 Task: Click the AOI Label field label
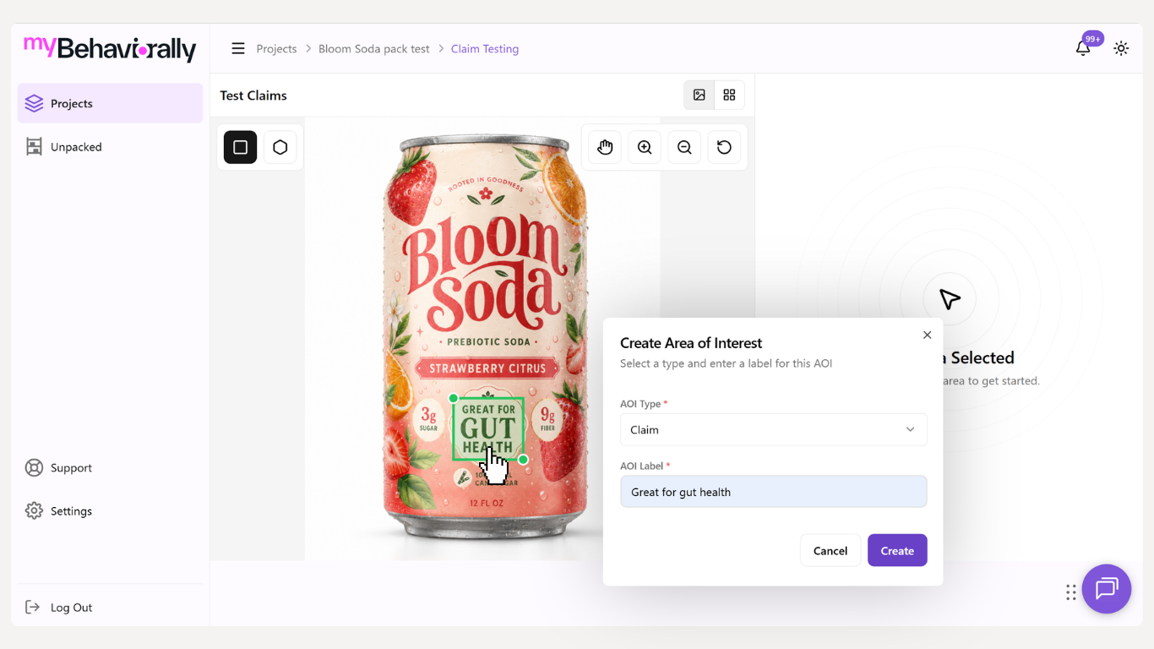tap(644, 466)
